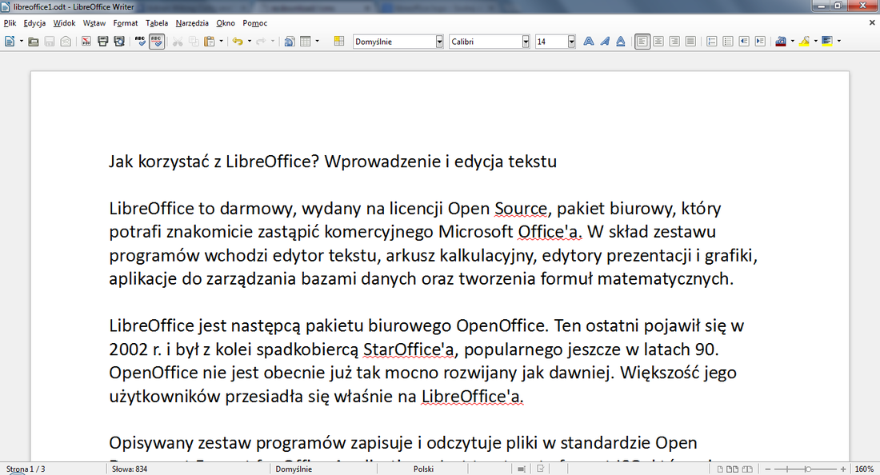Viewport: 880px width, 475px height.
Task: Click word count Słowa: 834 in status bar
Action: 130,469
